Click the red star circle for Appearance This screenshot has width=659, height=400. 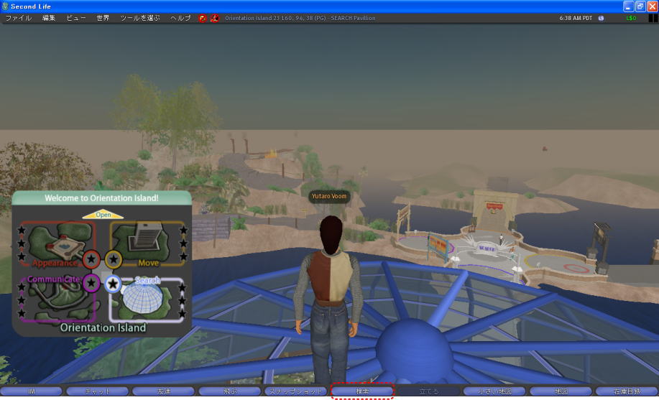(91, 259)
